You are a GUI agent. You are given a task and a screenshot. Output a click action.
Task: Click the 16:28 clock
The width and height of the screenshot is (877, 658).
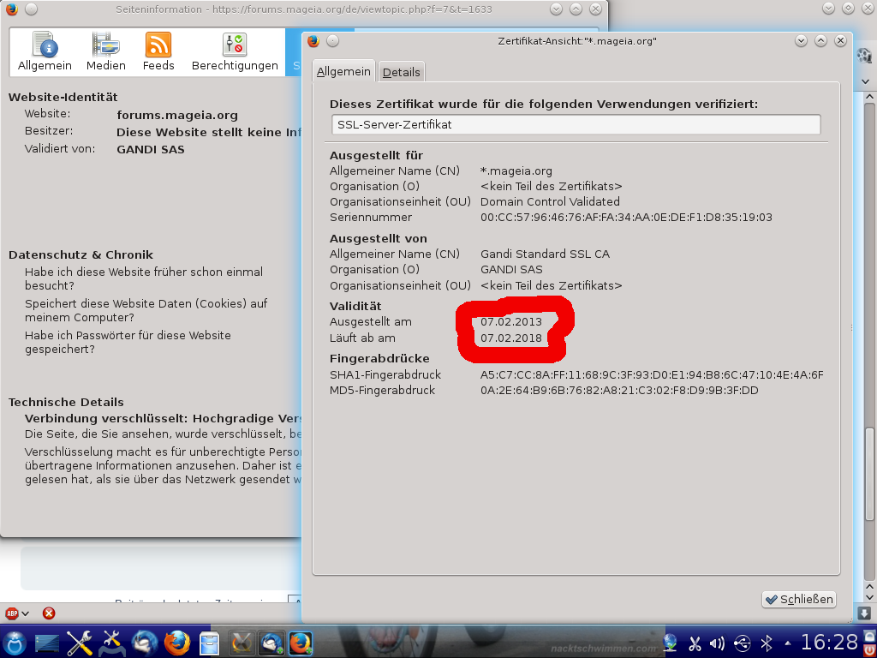[829, 643]
